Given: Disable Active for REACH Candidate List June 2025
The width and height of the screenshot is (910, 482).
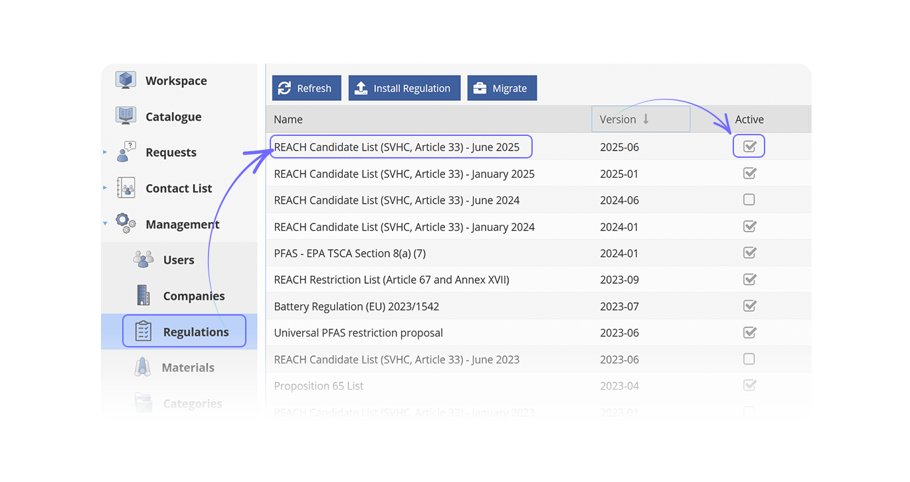Looking at the screenshot, I should 749,147.
